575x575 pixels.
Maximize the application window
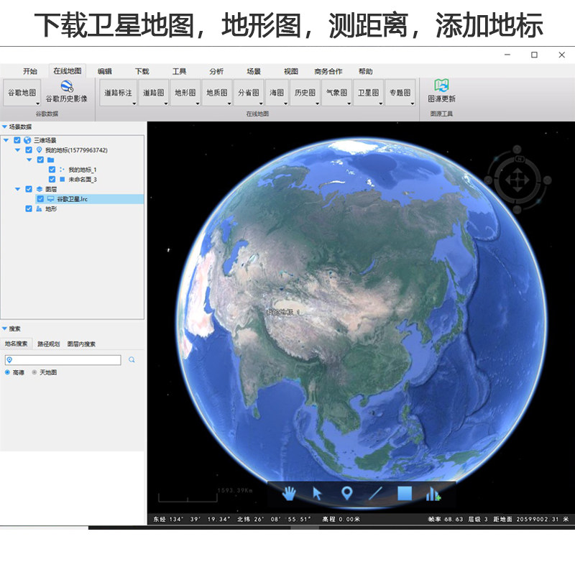[534, 55]
